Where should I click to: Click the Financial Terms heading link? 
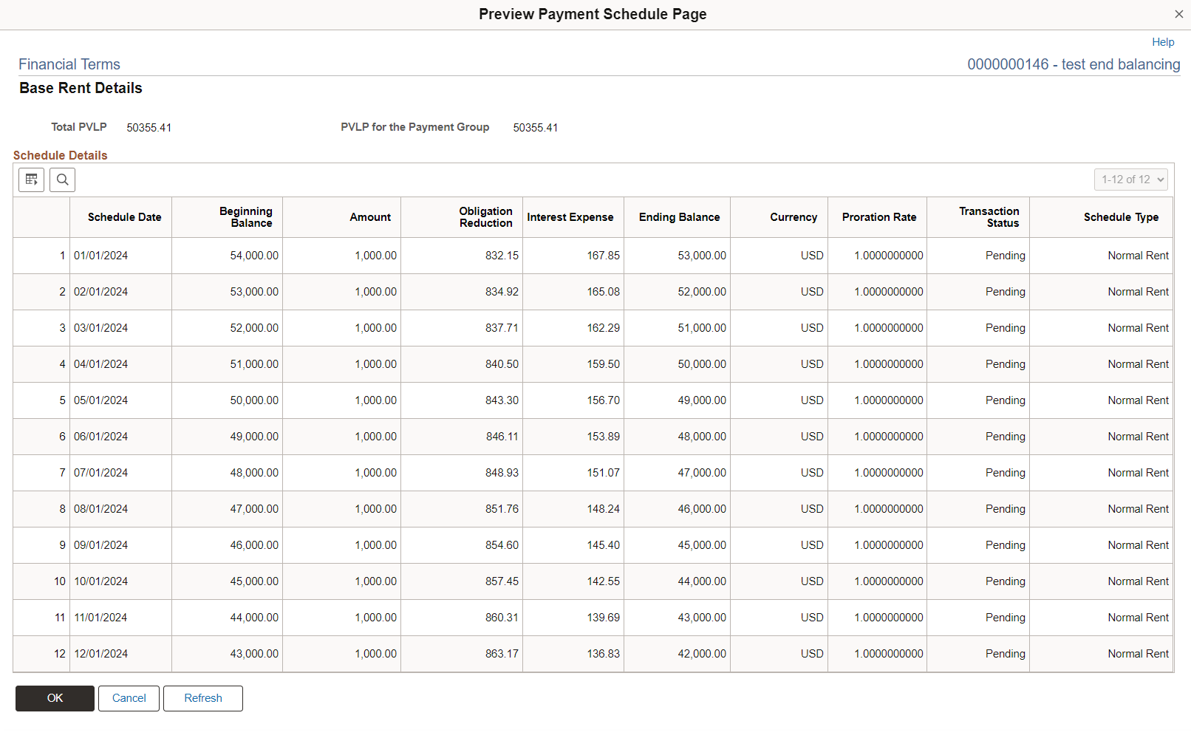pyautogui.click(x=69, y=64)
